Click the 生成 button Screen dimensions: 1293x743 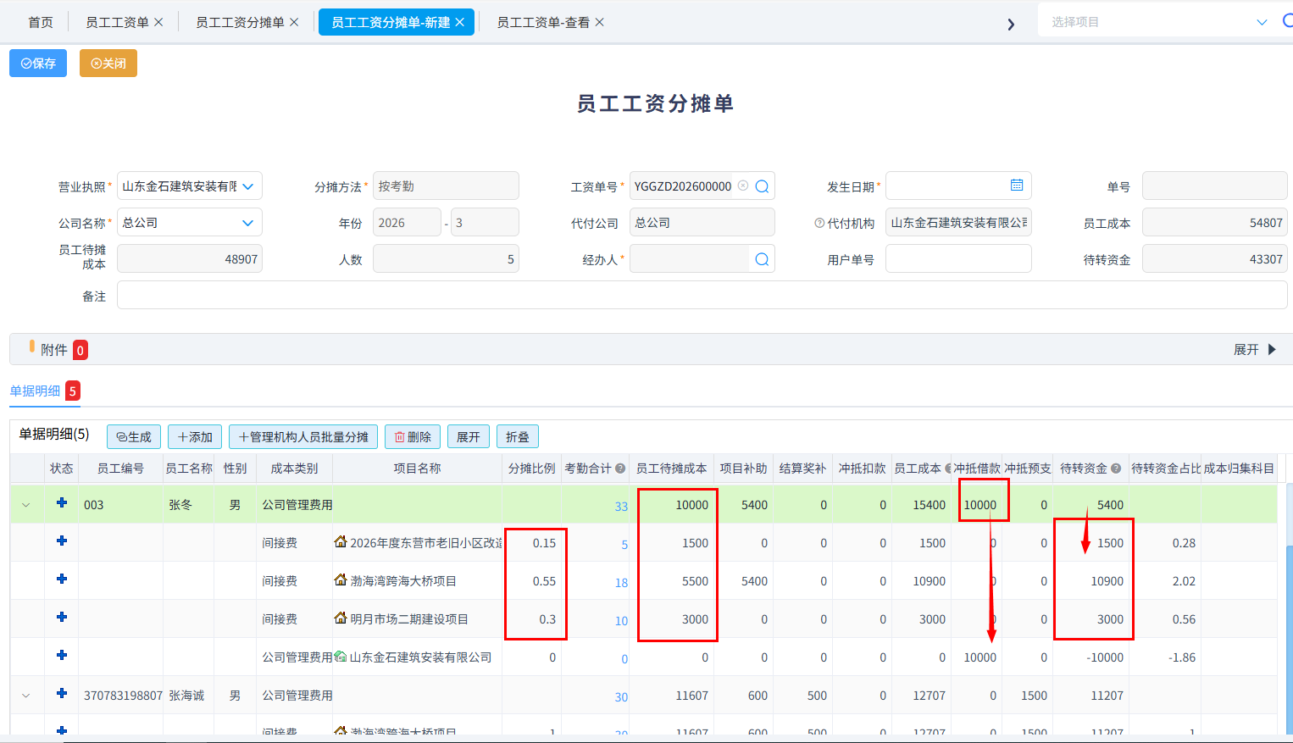[134, 437]
